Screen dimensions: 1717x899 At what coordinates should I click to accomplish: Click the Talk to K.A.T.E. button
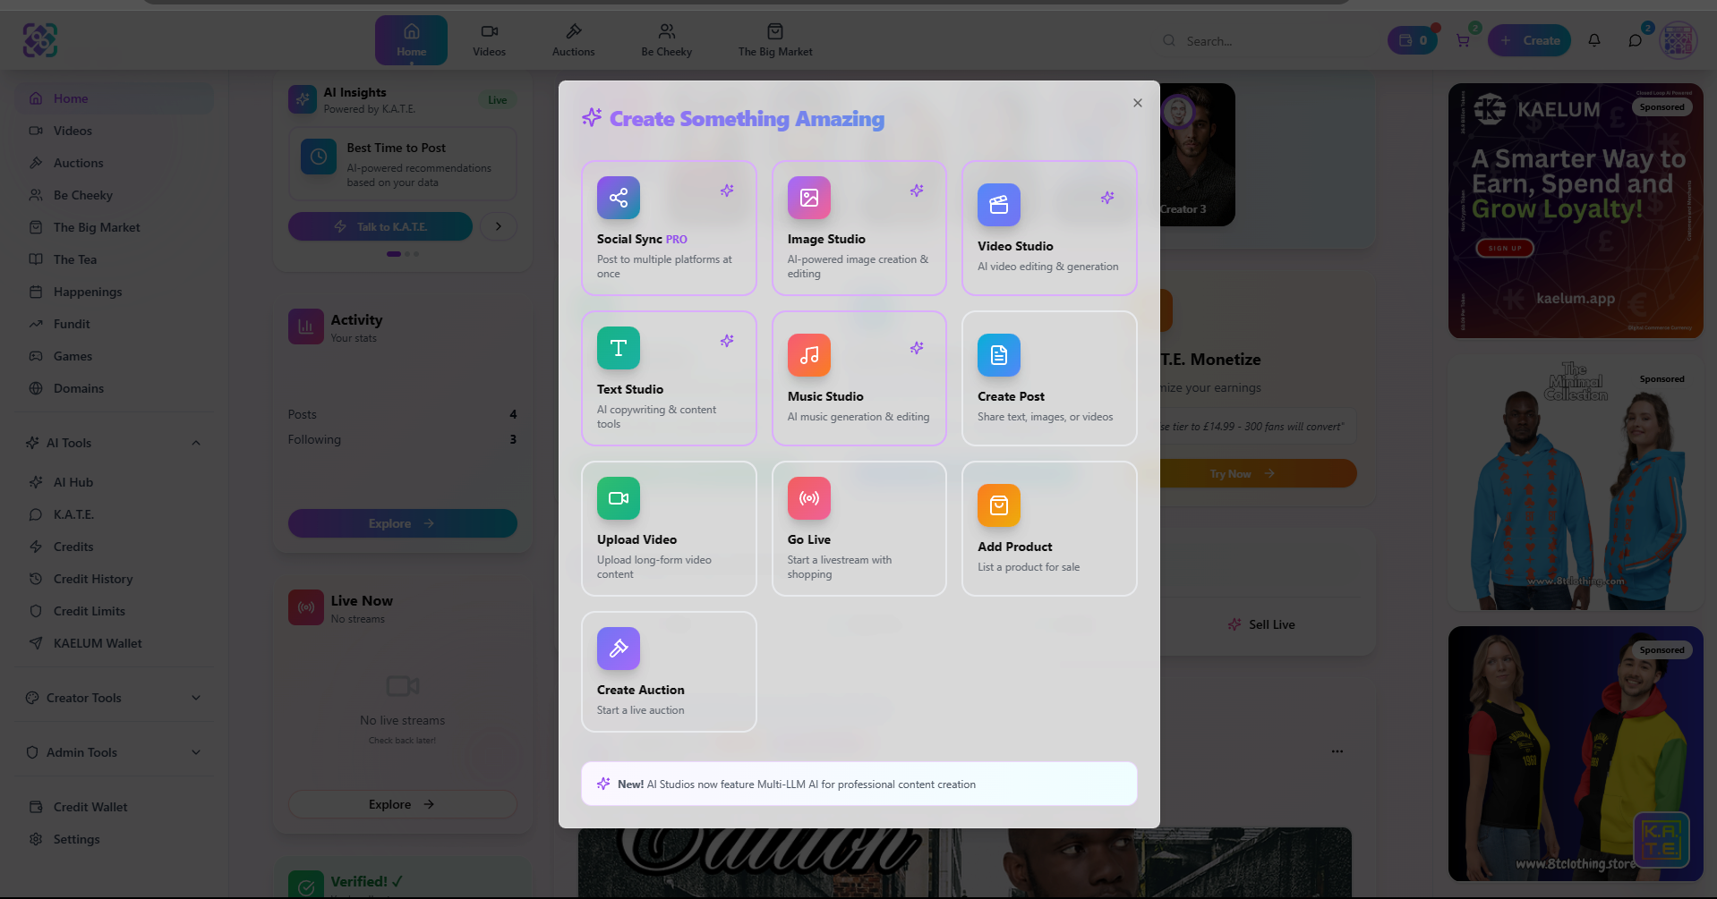click(380, 226)
